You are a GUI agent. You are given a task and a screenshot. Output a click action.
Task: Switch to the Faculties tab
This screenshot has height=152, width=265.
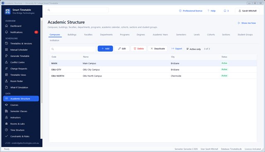click(88, 35)
